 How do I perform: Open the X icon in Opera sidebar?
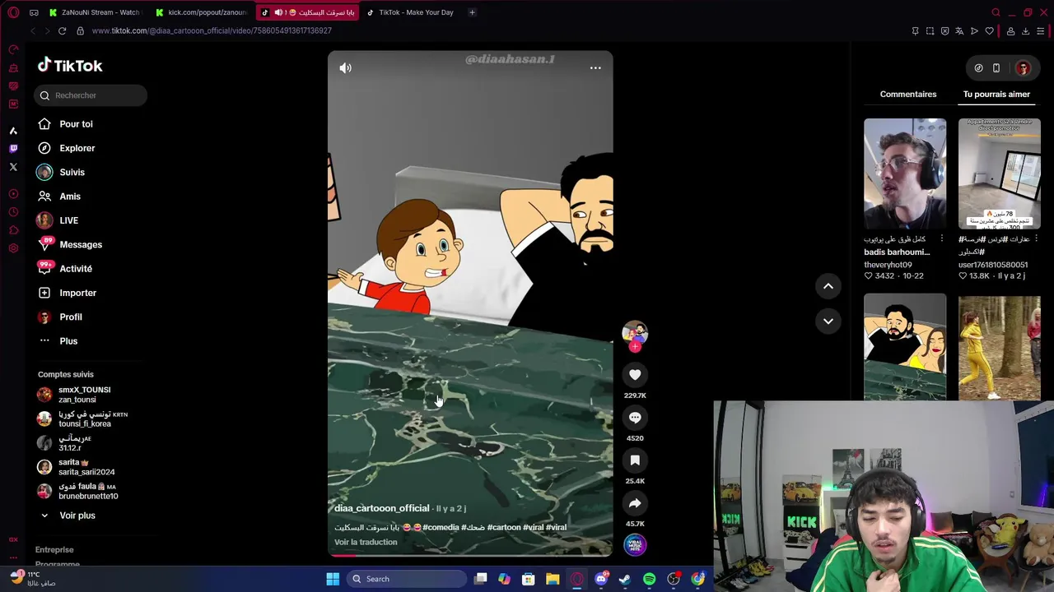[x=13, y=167]
